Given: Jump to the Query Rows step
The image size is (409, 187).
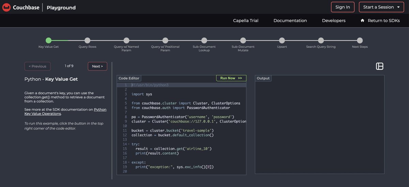Looking at the screenshot, I should 88,40.
